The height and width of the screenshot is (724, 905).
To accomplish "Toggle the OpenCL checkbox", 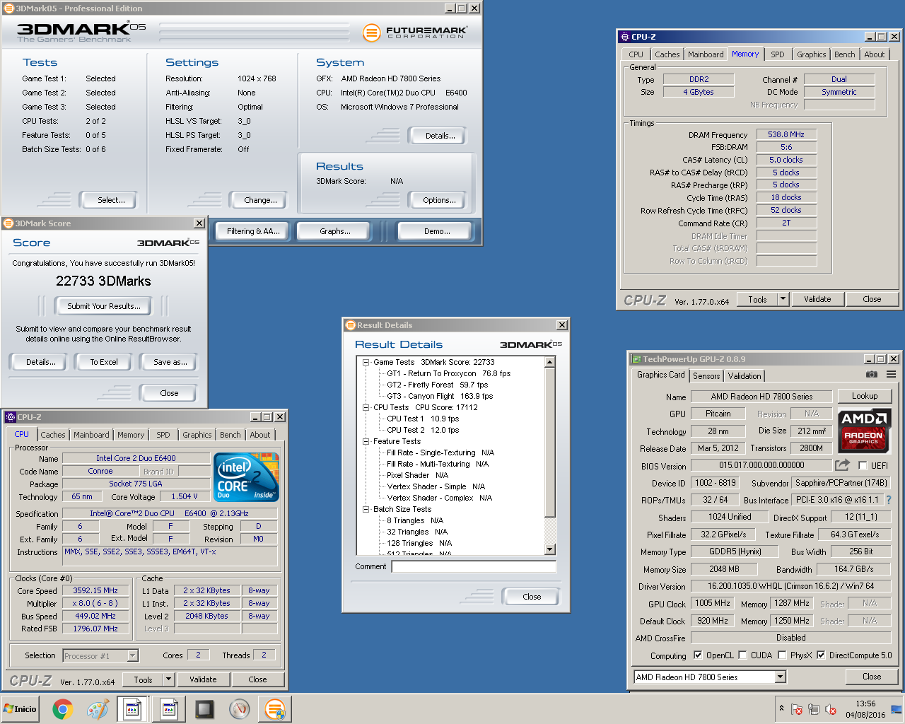I will (x=698, y=655).
